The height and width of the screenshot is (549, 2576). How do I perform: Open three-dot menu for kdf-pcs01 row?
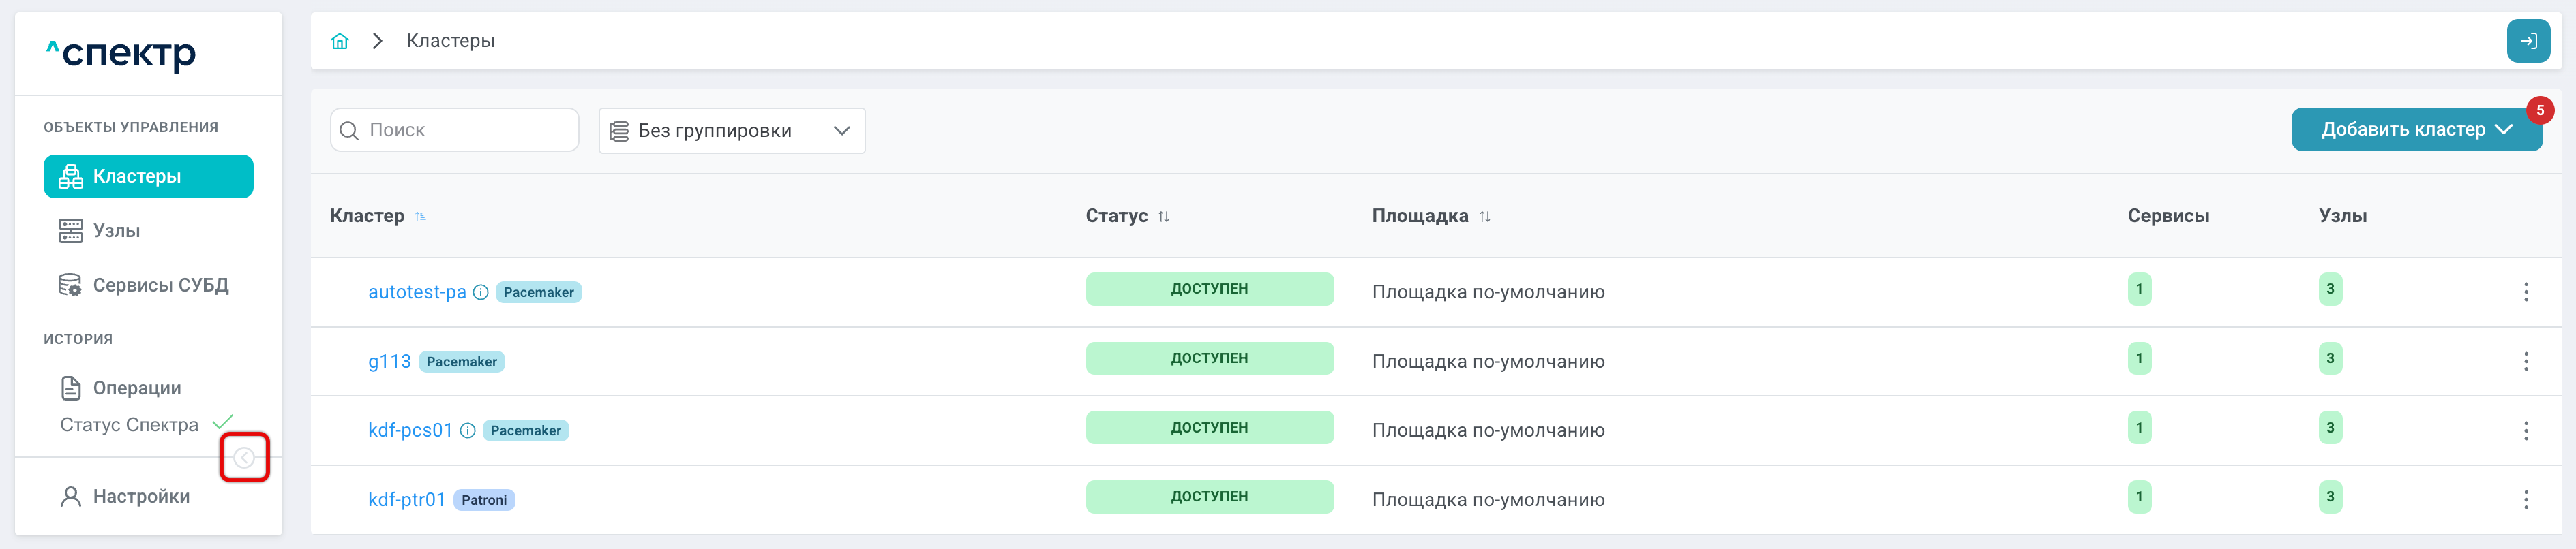tap(2526, 430)
